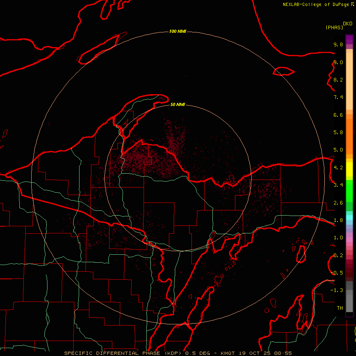Image resolution: width=356 pixels, height=356 pixels.
Task: Click the 6.6 scale value
Action: (x=338, y=115)
